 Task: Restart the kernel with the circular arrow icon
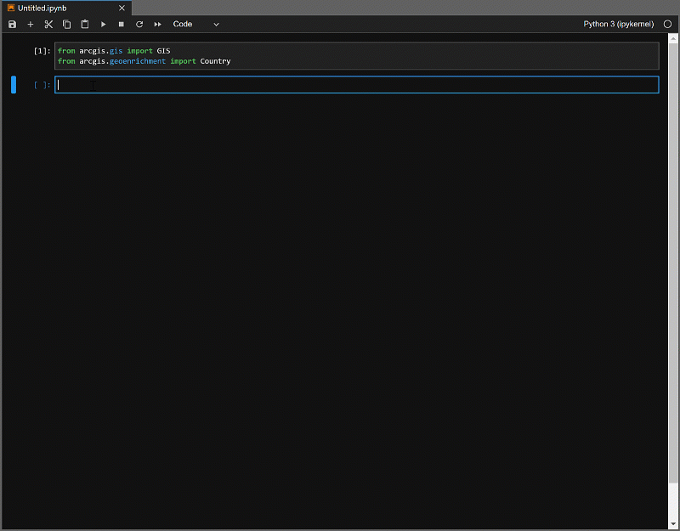coord(139,25)
